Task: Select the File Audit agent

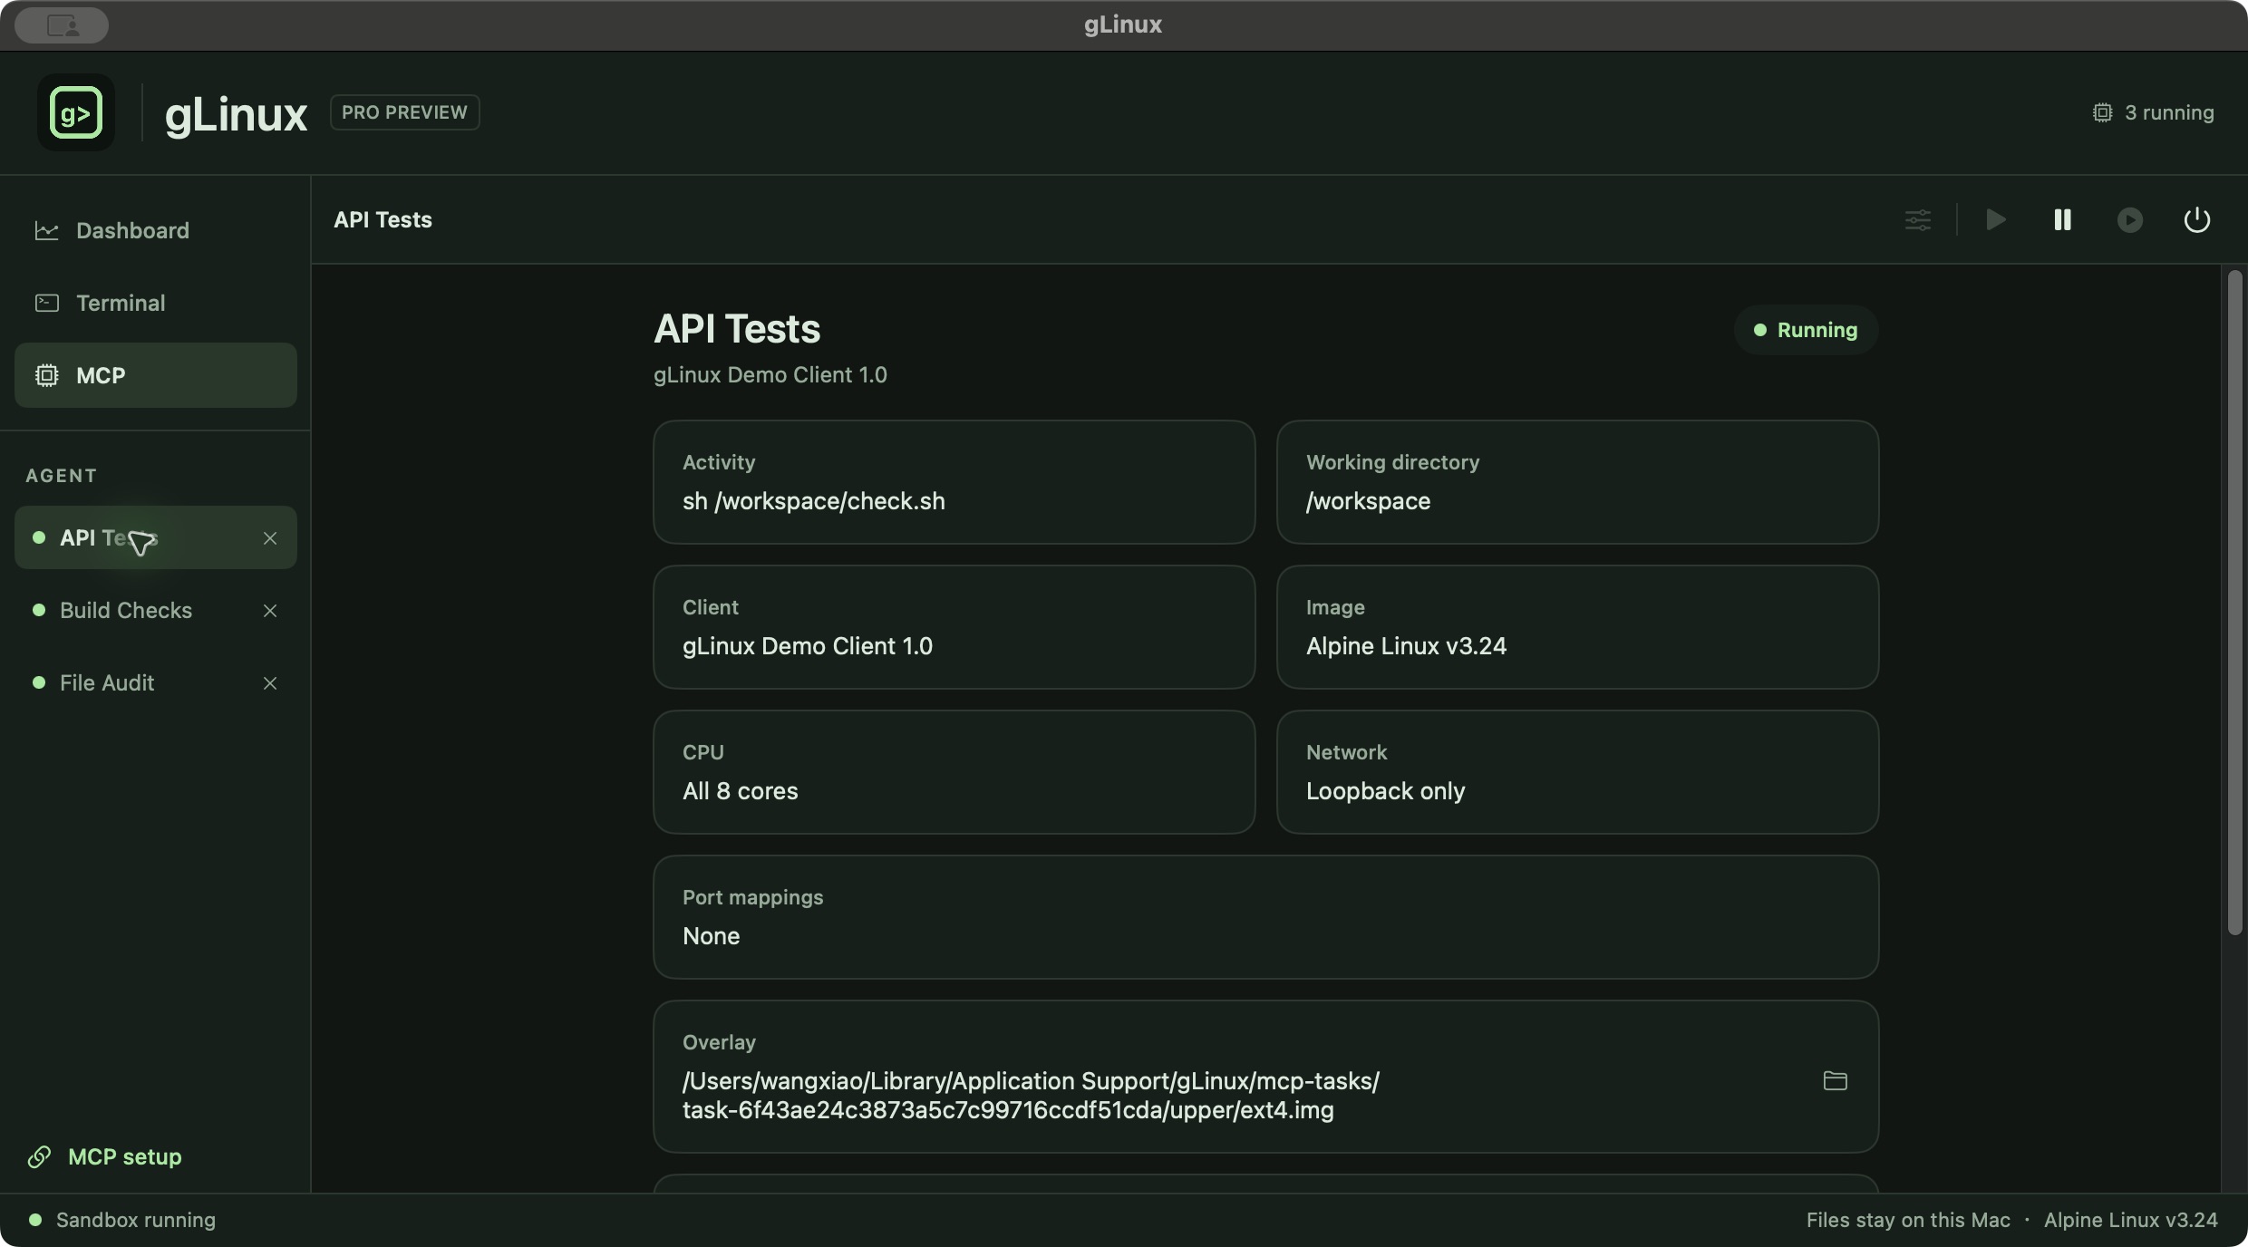Action: 155,682
